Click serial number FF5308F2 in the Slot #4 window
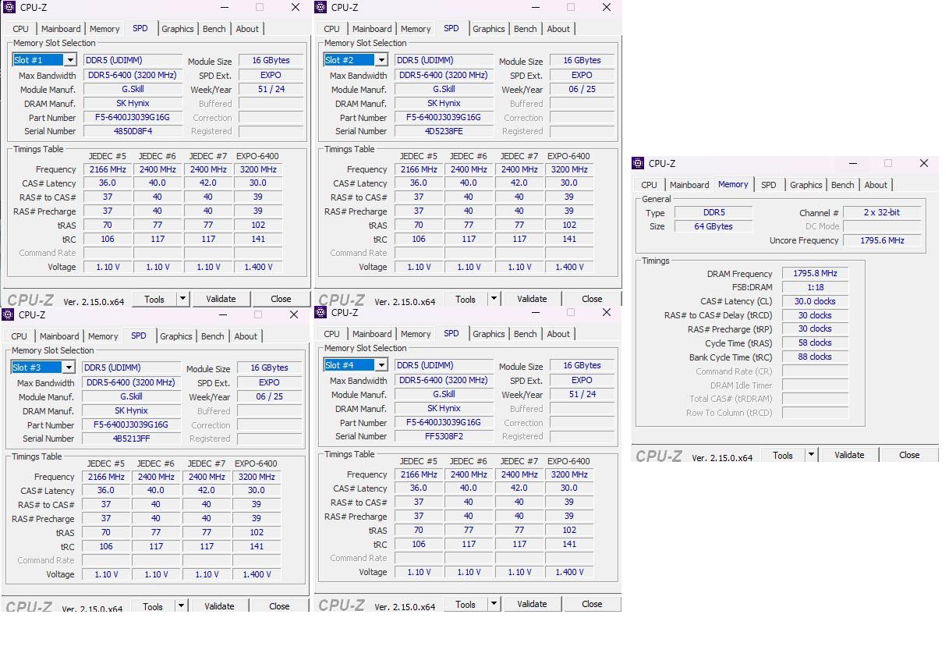The image size is (949, 657). 444,436
